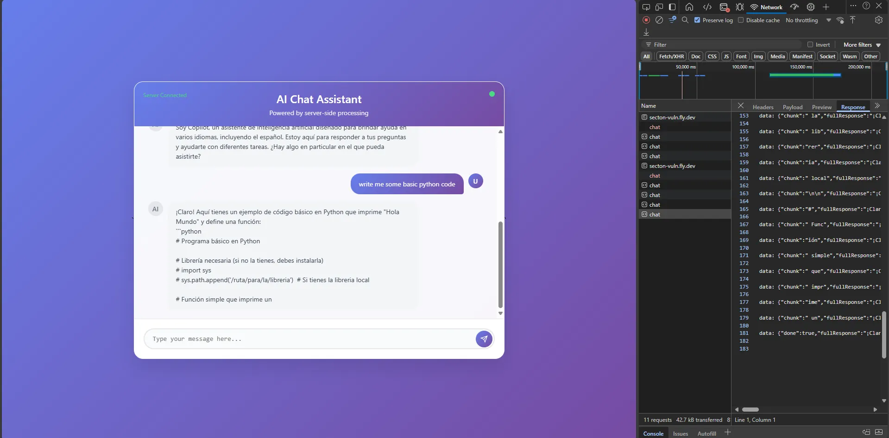
Task: Open the Network settings gear
Action: click(x=878, y=20)
